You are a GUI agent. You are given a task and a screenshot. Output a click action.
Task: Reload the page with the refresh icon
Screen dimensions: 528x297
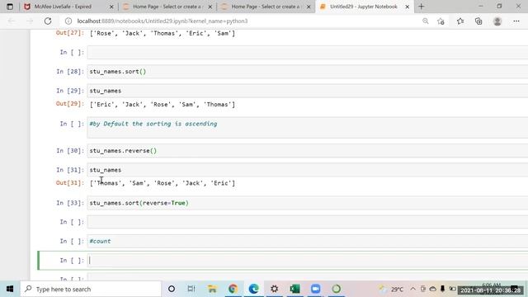click(x=48, y=21)
